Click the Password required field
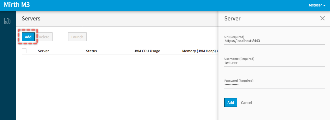 tap(275, 85)
